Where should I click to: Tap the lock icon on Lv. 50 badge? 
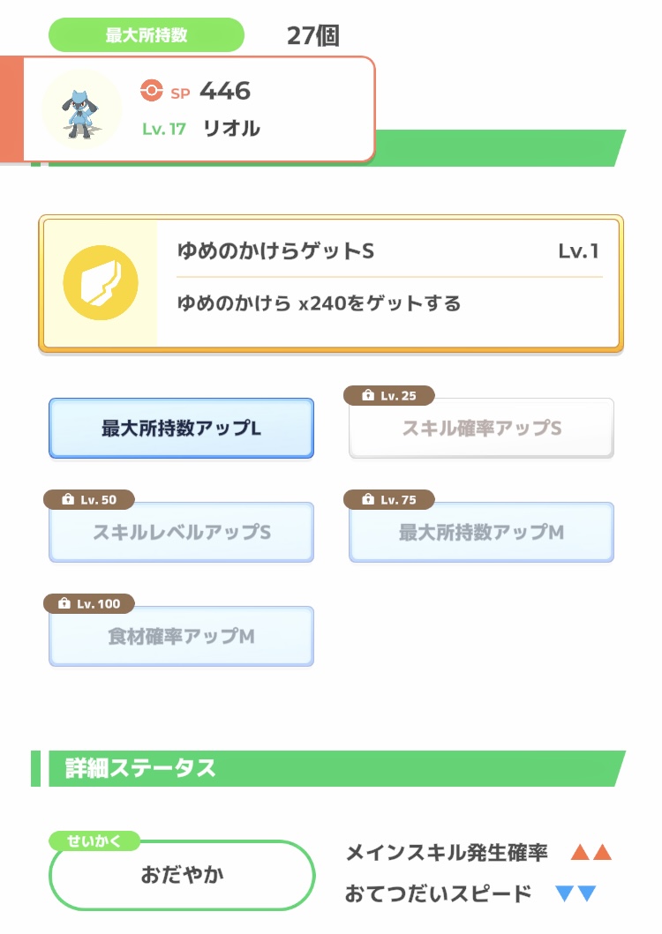point(66,500)
